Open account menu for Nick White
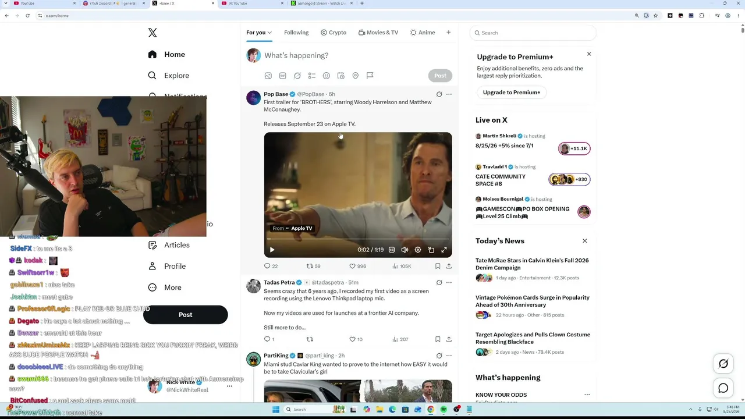Image resolution: width=745 pixels, height=419 pixels. point(229,386)
